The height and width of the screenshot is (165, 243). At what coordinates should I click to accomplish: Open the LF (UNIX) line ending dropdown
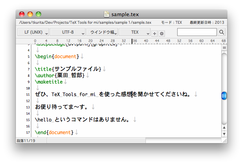coord(33,32)
